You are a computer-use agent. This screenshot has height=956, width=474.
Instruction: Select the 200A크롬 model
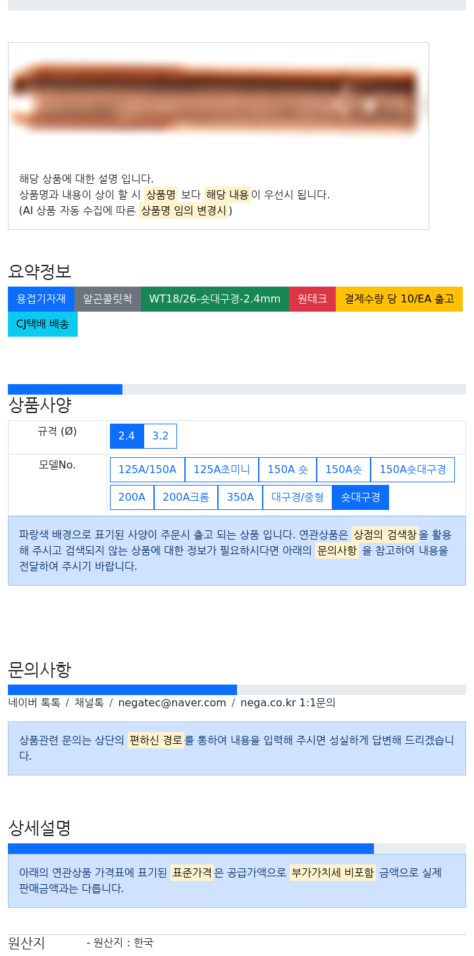[186, 497]
